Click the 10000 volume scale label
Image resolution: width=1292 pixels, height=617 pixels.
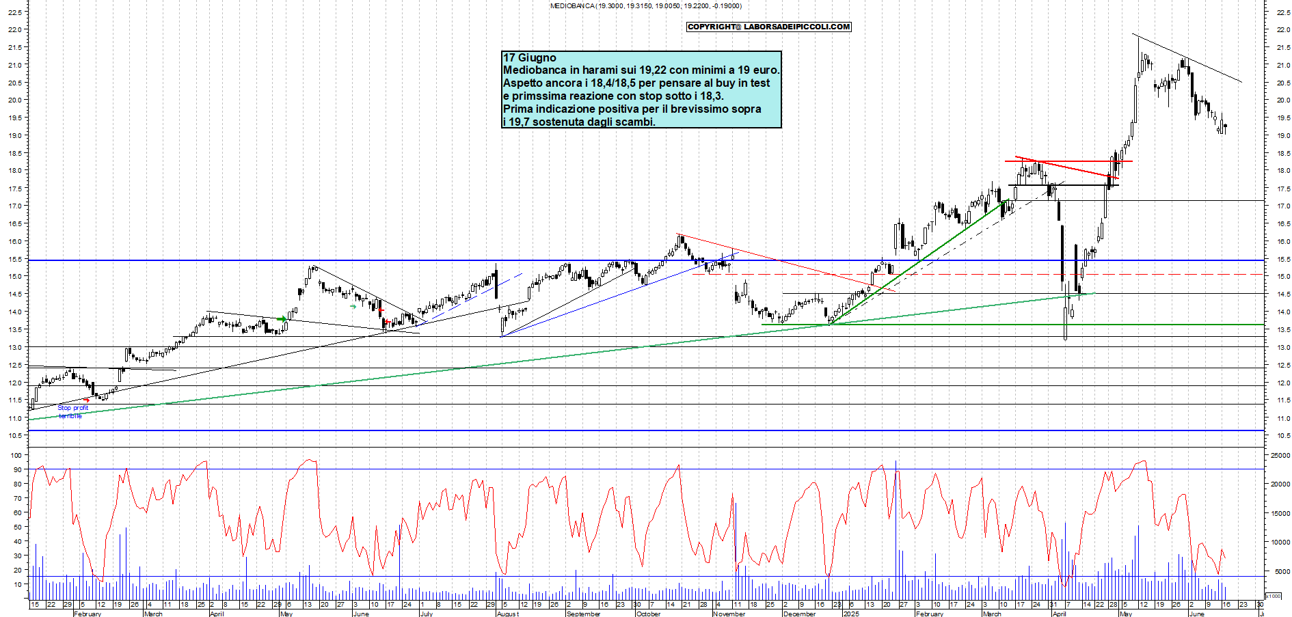[1280, 542]
